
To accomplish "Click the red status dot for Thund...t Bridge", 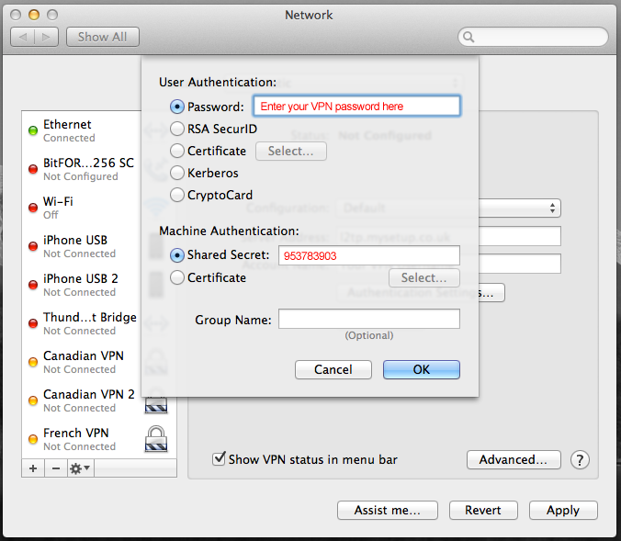I will pyautogui.click(x=33, y=323).
